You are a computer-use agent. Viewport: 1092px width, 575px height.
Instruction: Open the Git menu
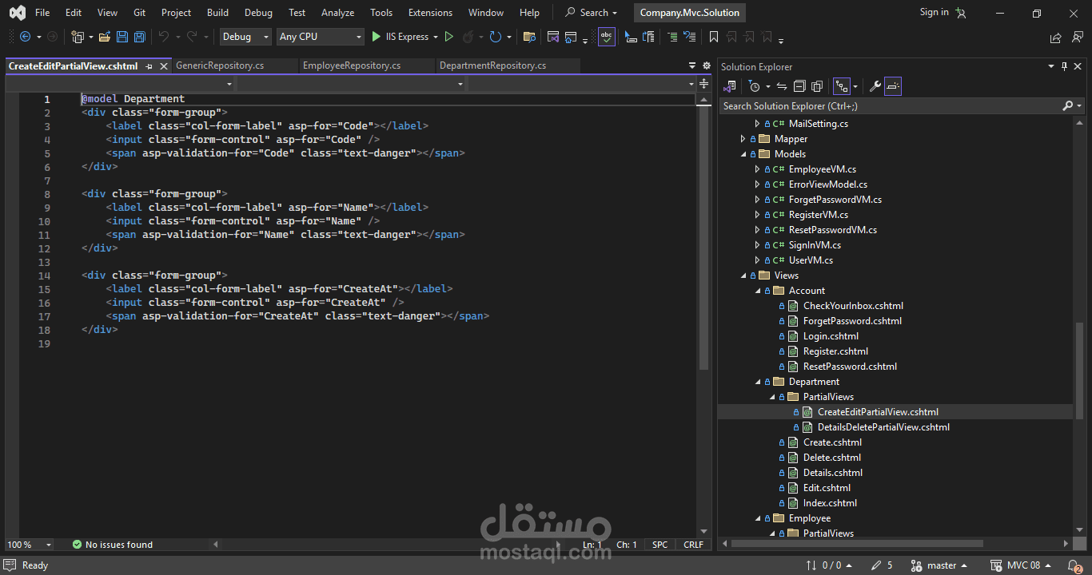(140, 13)
